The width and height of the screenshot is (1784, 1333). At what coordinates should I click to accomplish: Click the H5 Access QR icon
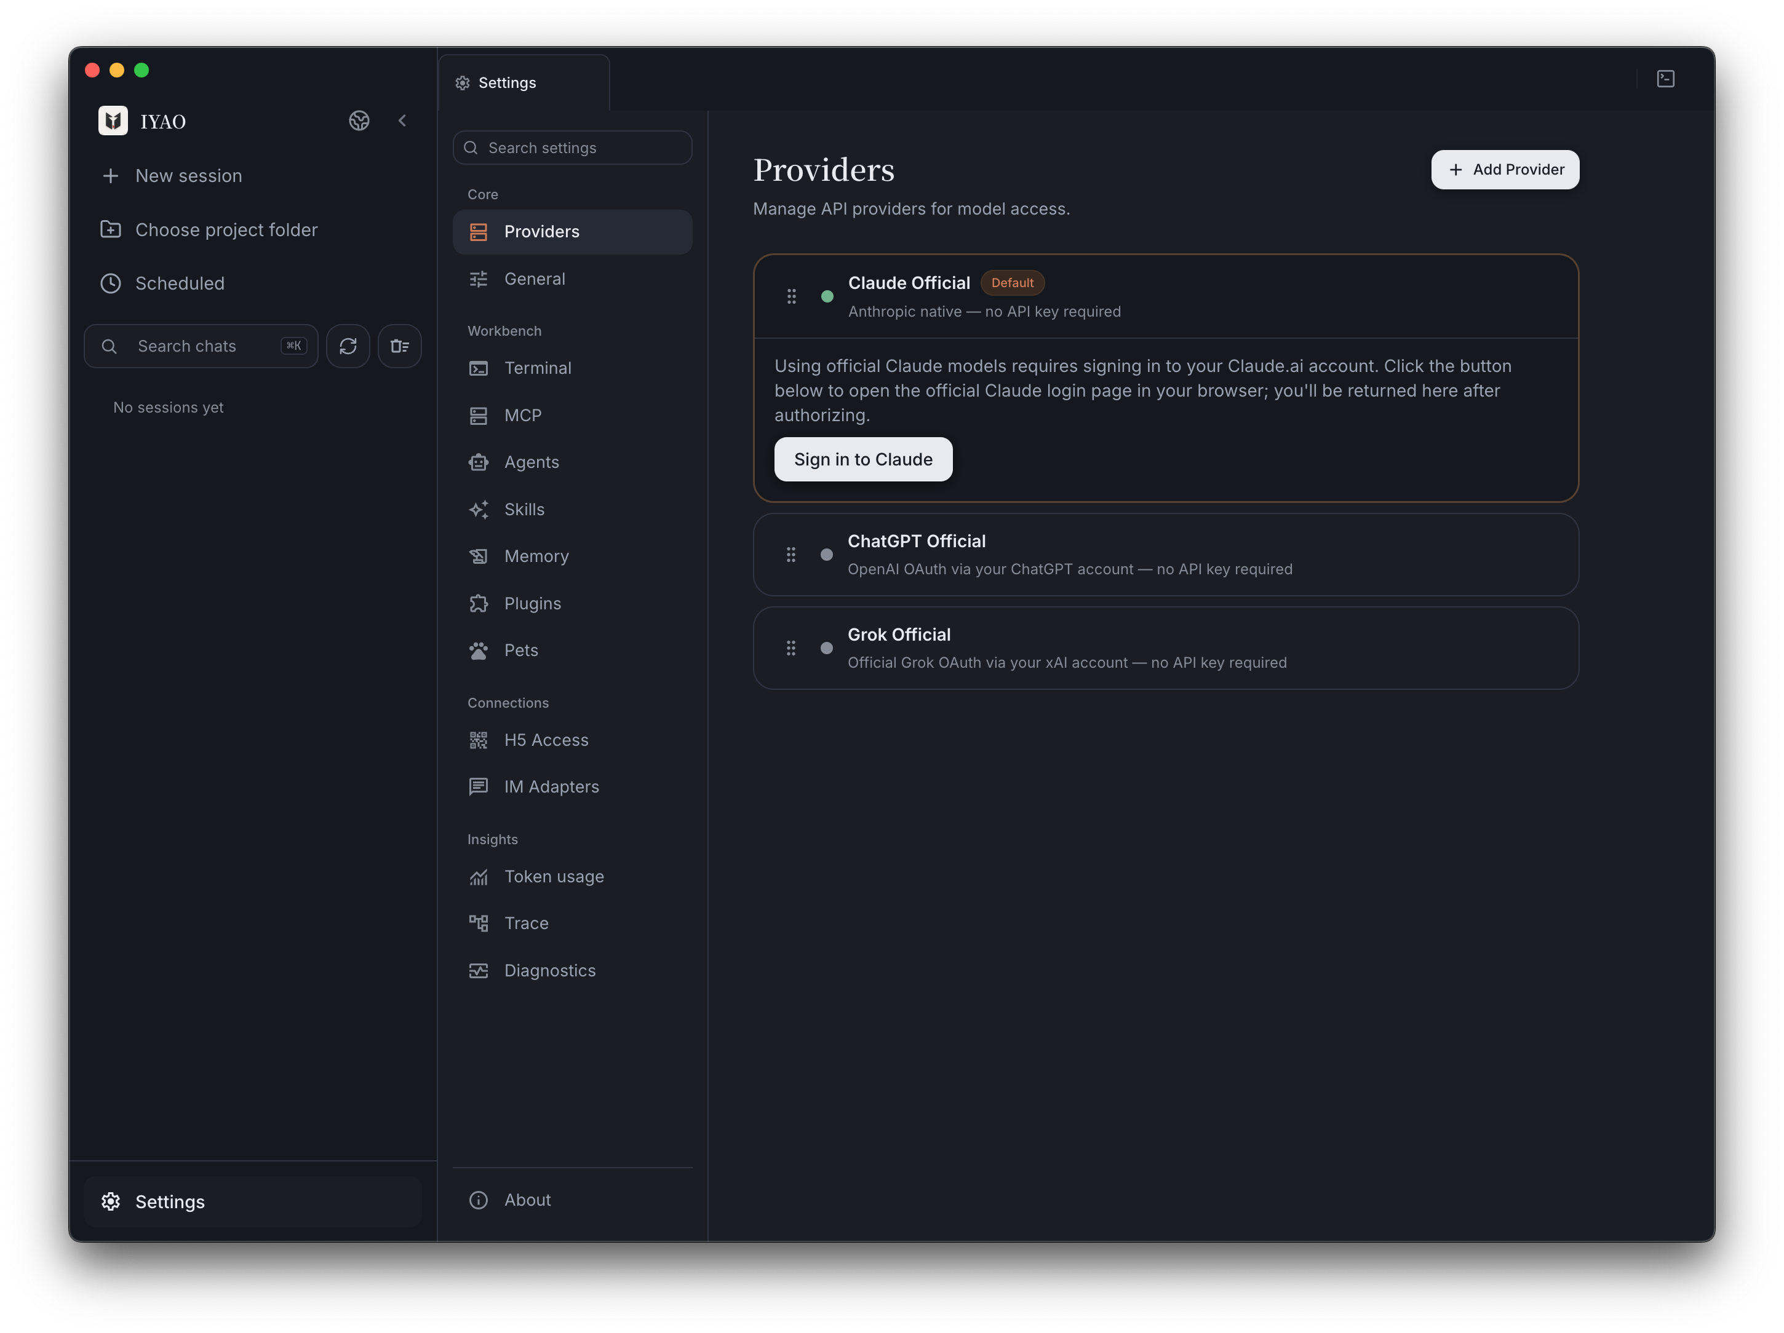pos(479,741)
